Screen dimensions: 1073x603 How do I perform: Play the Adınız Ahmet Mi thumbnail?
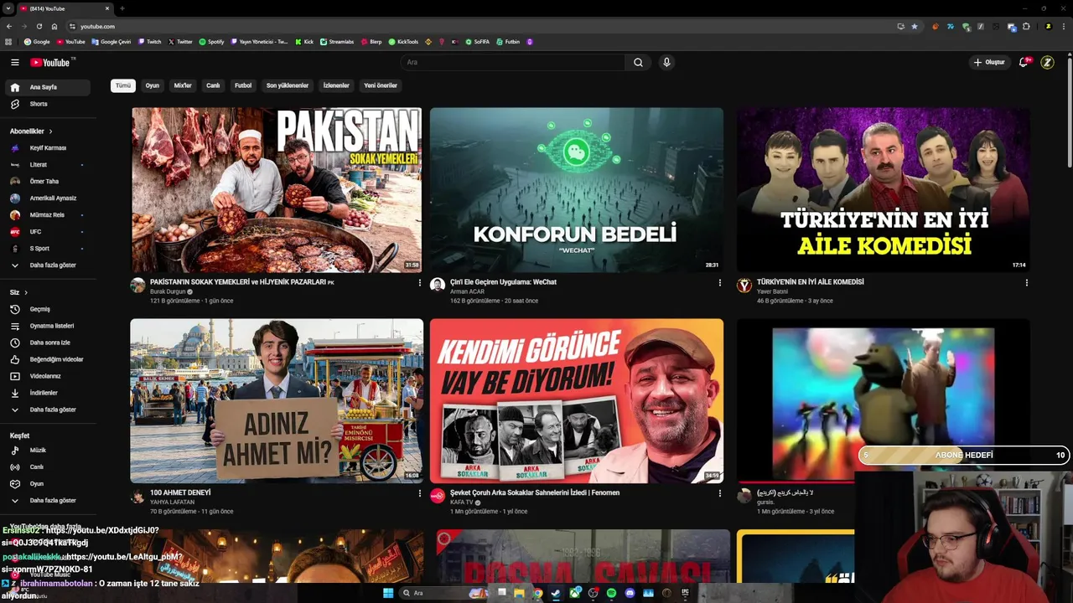(x=277, y=400)
